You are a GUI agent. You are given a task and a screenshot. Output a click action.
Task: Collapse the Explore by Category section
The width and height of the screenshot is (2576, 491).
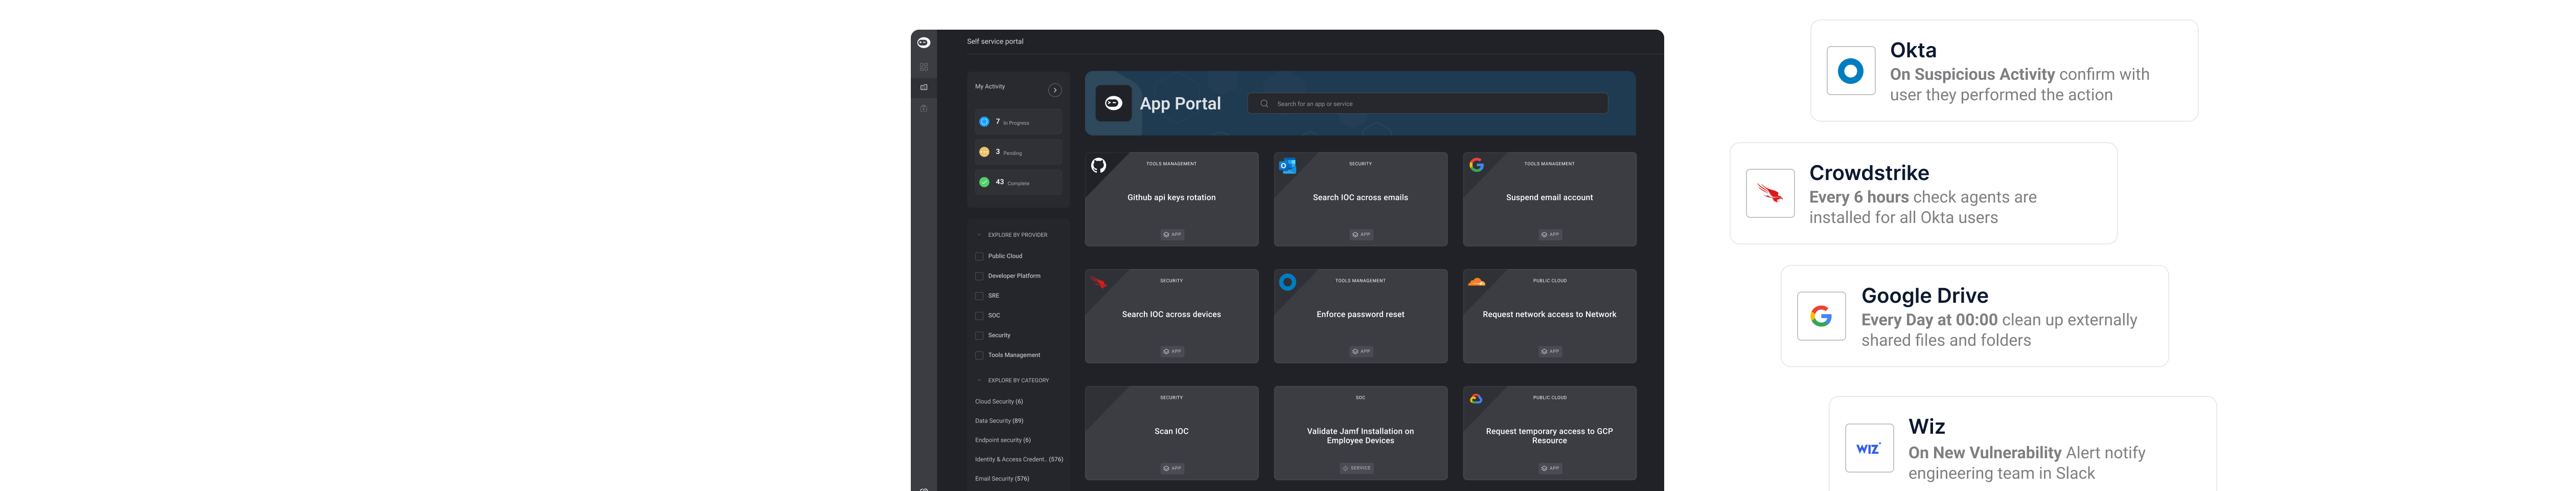click(979, 380)
